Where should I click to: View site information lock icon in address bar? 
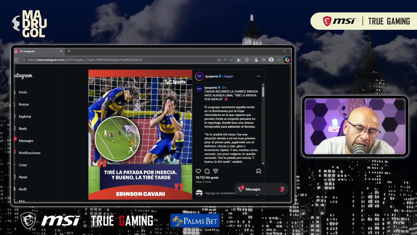(x=24, y=60)
